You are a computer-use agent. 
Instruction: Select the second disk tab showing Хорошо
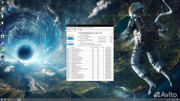coord(75,30)
